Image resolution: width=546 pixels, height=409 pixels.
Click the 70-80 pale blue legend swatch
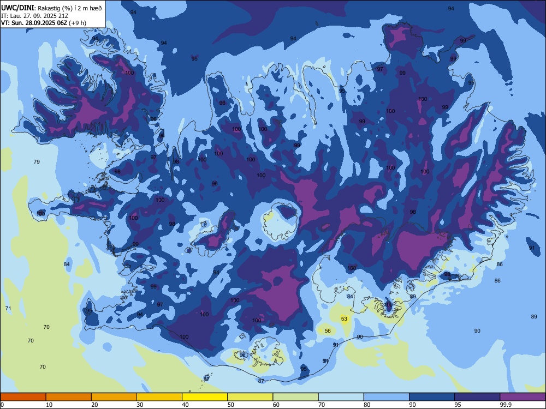point(341,397)
